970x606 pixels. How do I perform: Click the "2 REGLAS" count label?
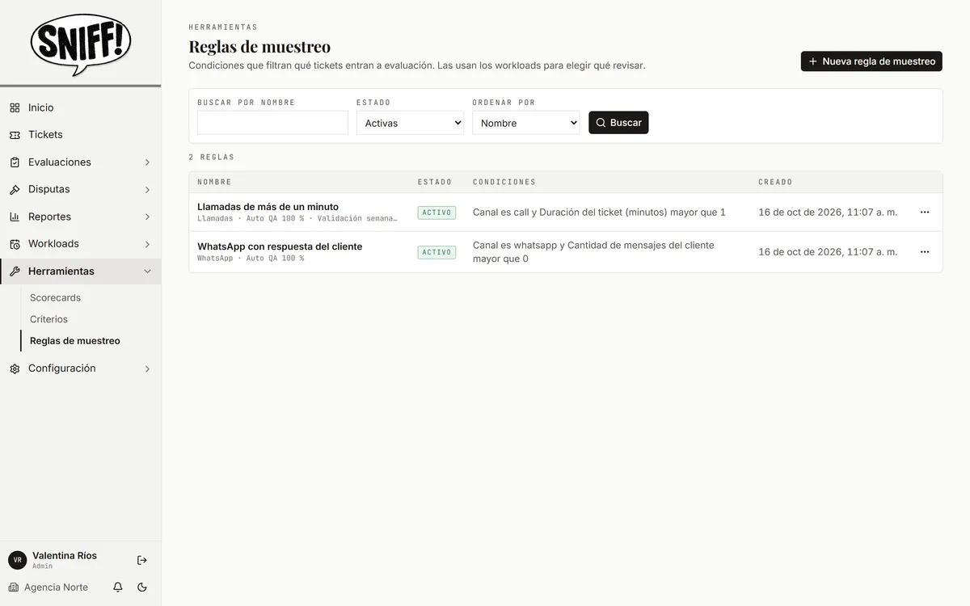point(212,158)
